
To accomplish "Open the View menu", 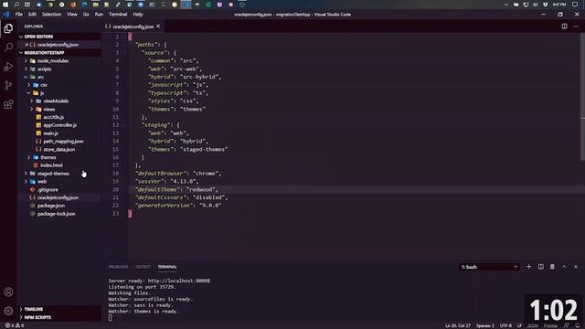I will (72, 15).
